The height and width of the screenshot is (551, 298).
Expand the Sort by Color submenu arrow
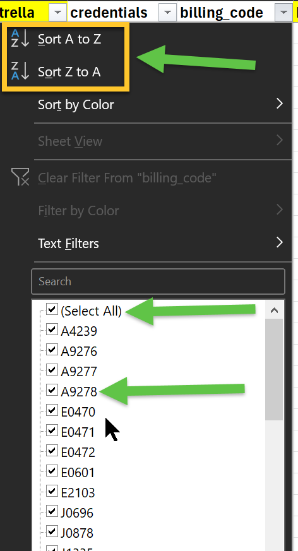(280, 104)
